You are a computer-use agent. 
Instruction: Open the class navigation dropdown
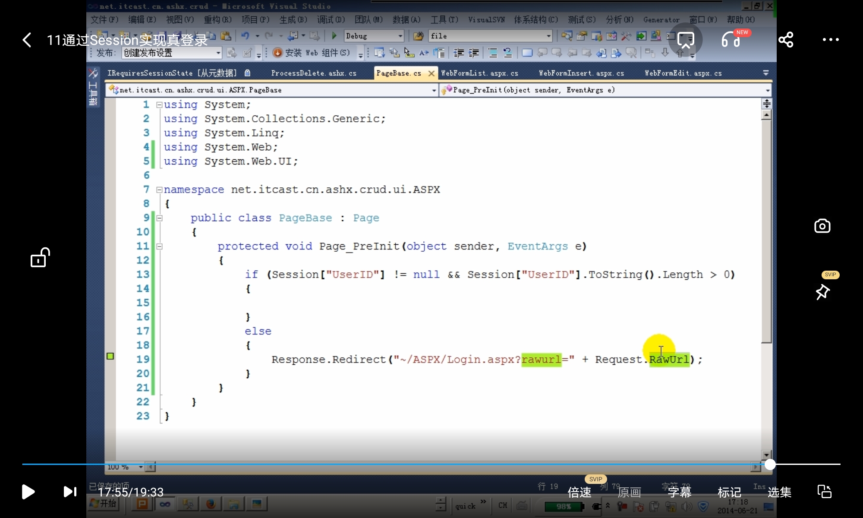(x=434, y=90)
